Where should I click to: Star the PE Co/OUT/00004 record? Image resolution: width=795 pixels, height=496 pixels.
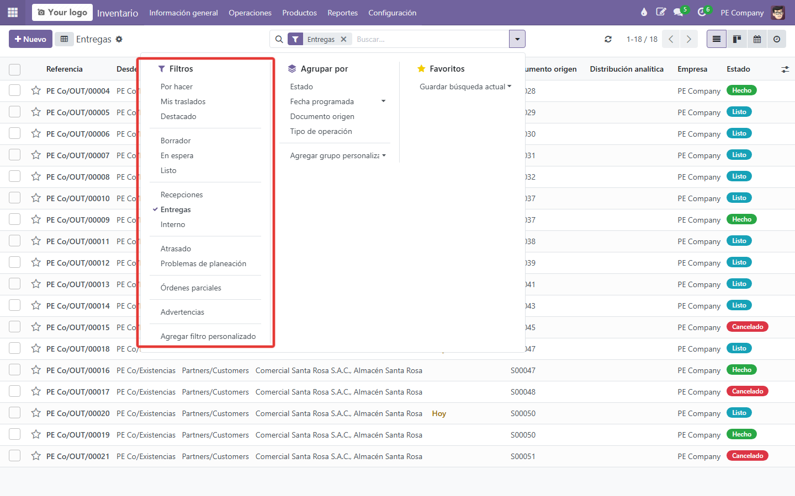tap(36, 90)
